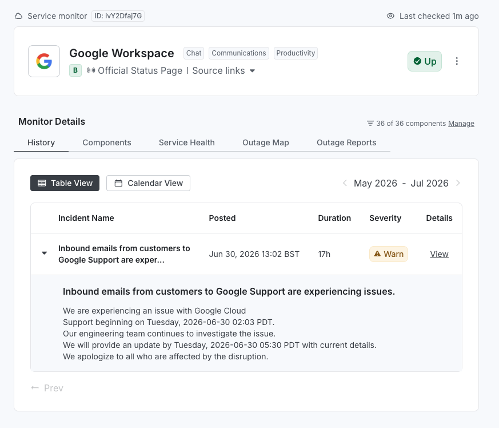The image size is (499, 428).
Task: Click the broadcast icon by Official Status Page
Action: coord(91,70)
